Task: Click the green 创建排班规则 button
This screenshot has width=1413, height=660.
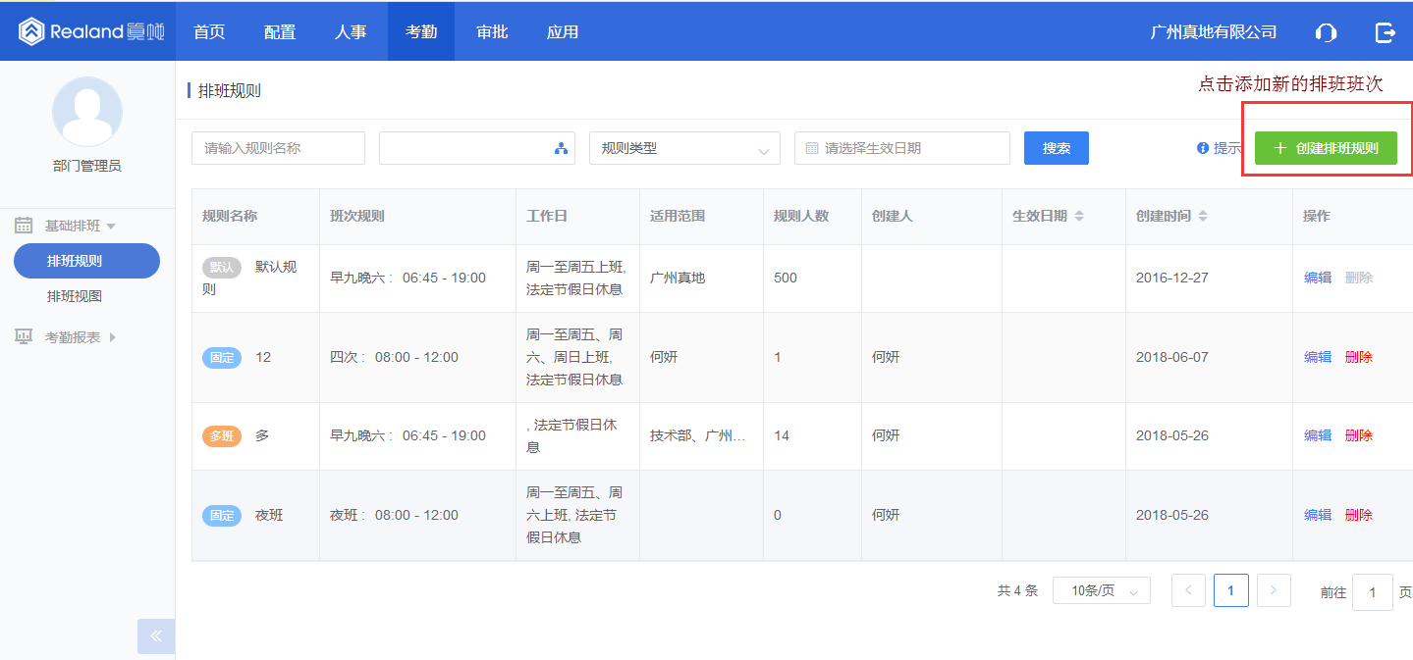Action: coord(1326,148)
